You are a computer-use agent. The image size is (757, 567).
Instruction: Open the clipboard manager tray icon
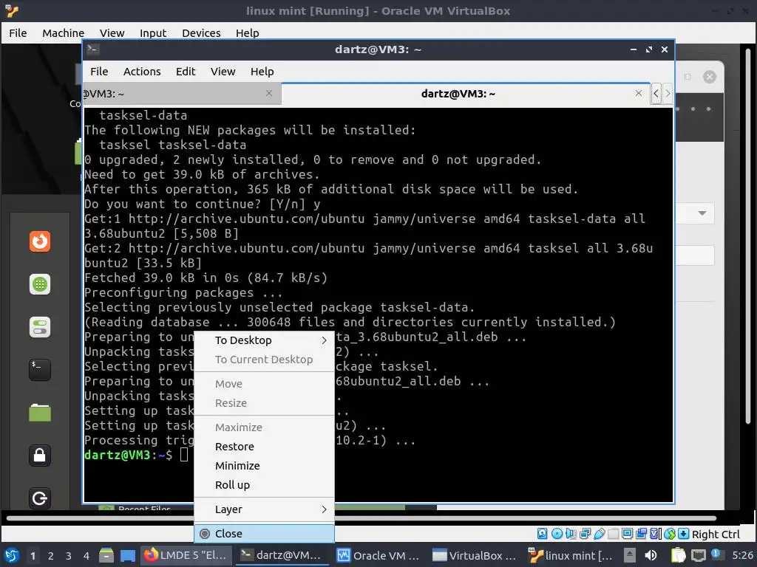tap(678, 555)
